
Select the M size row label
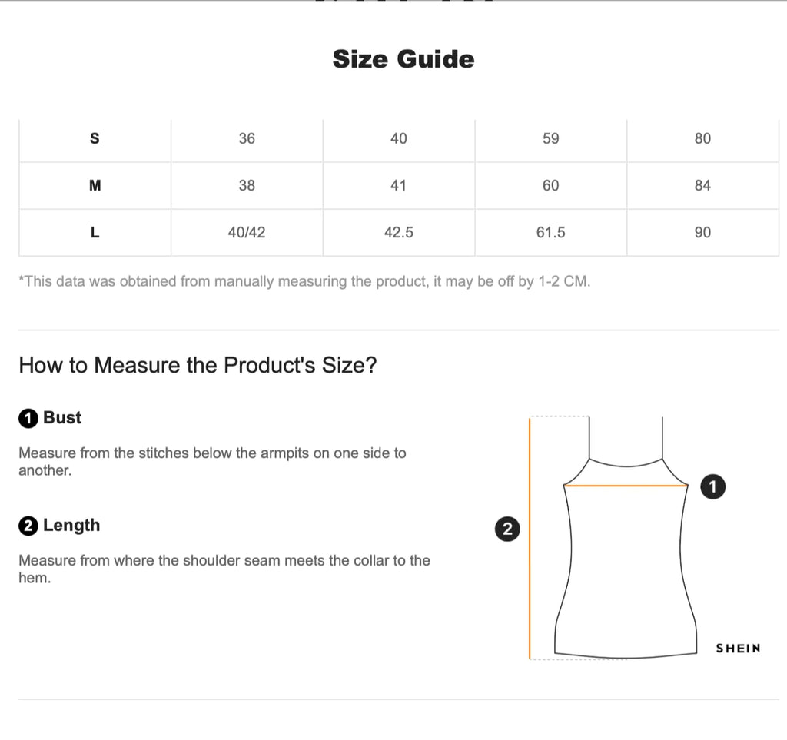(x=95, y=185)
